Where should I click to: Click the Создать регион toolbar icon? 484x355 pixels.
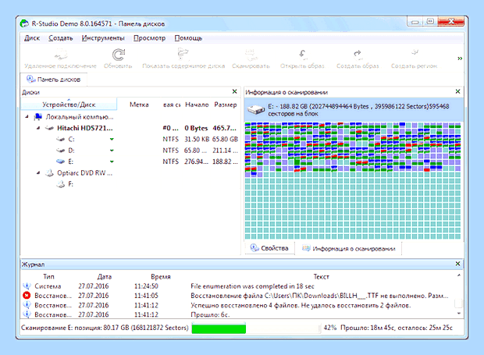pyautogui.click(x=415, y=53)
